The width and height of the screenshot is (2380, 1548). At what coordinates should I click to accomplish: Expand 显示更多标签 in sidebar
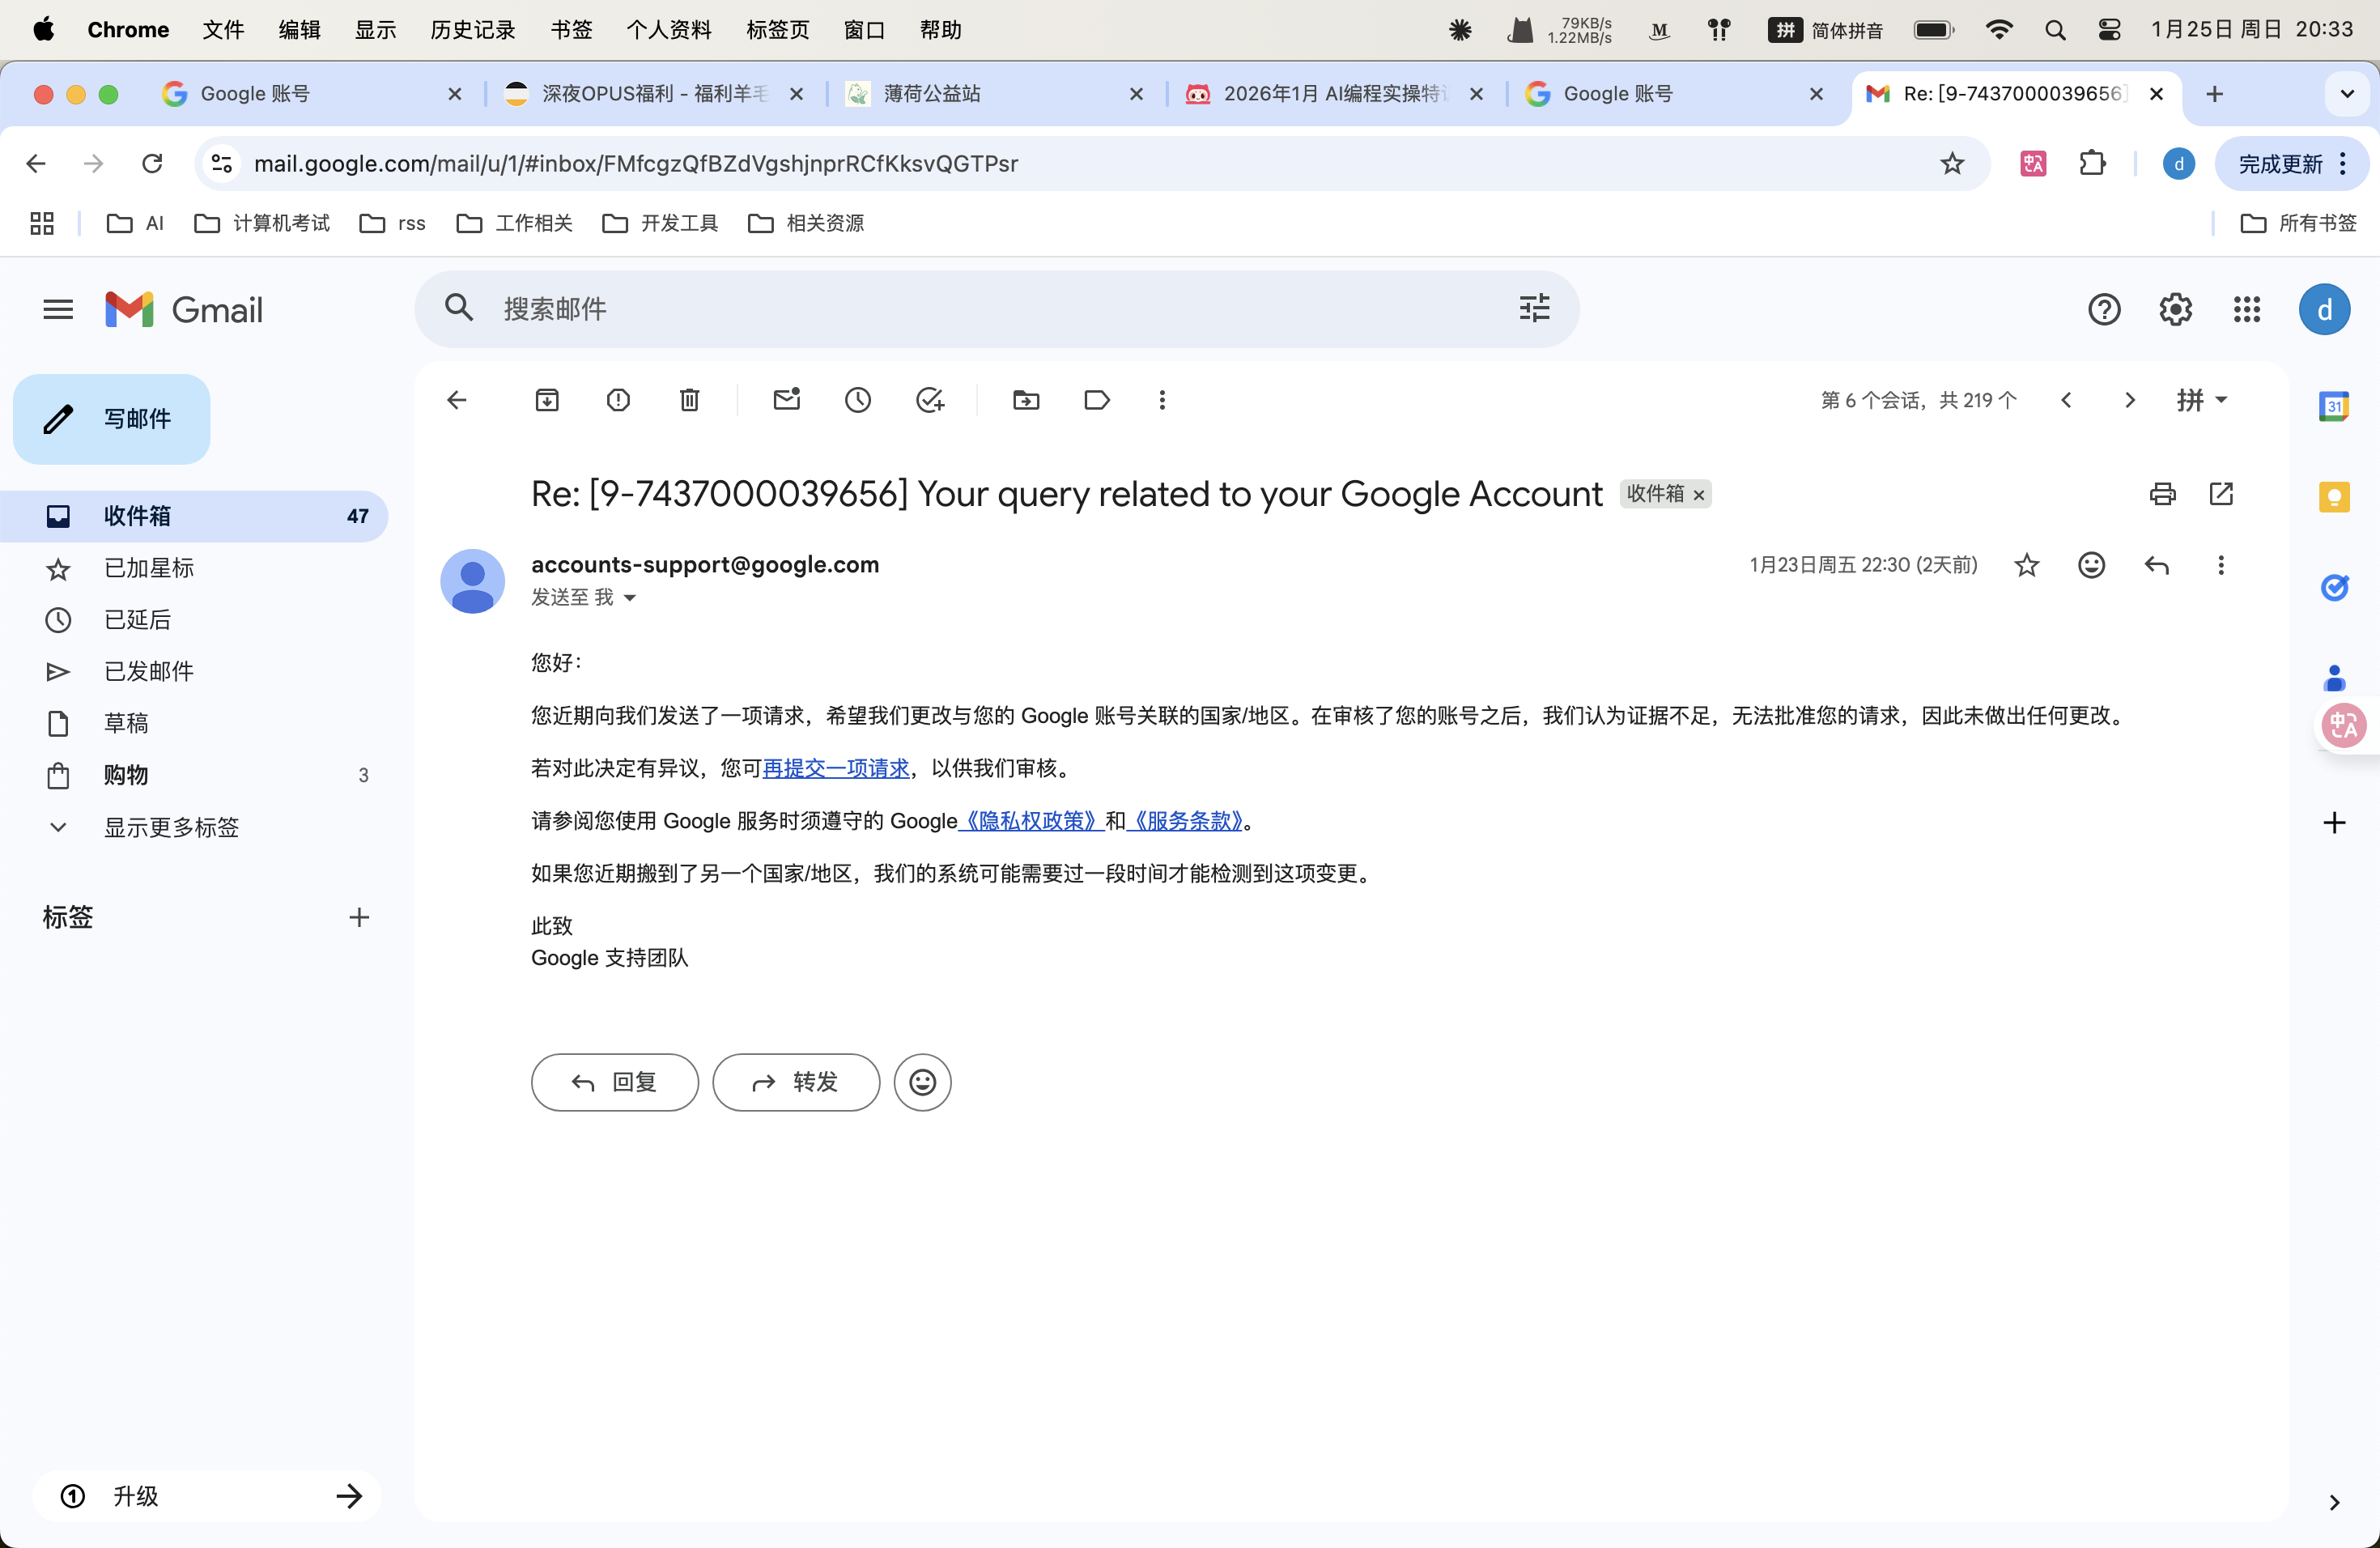170,827
